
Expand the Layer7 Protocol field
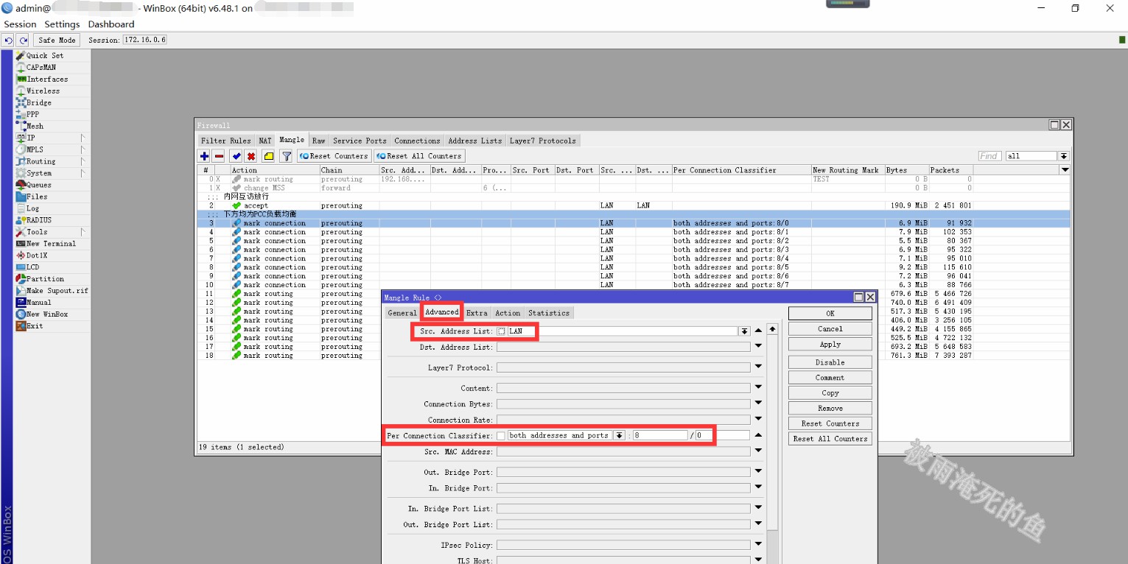[758, 367]
